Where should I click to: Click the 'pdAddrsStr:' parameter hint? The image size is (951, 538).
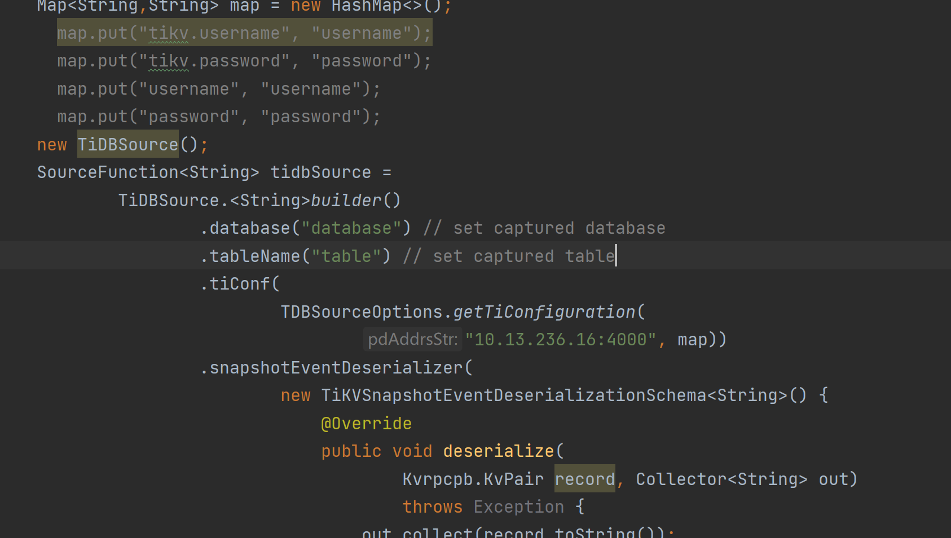click(x=413, y=339)
